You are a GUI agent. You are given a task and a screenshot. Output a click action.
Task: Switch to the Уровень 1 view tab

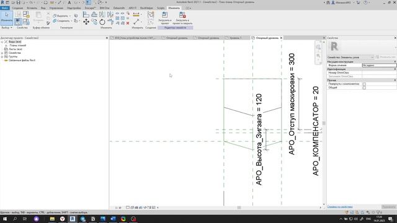click(236, 38)
